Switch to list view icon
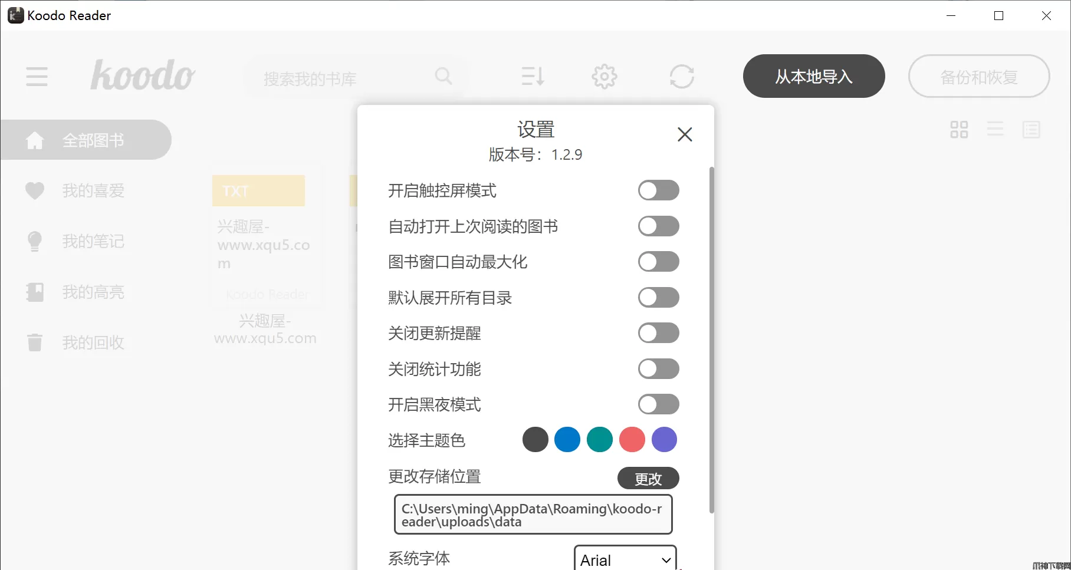1071x570 pixels. 995,130
